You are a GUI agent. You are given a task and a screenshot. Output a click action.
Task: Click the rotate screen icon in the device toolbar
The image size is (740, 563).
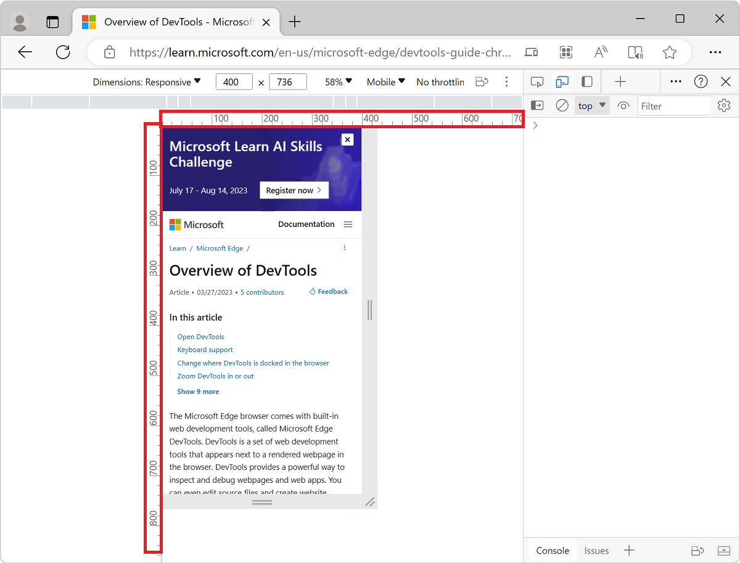(x=482, y=82)
